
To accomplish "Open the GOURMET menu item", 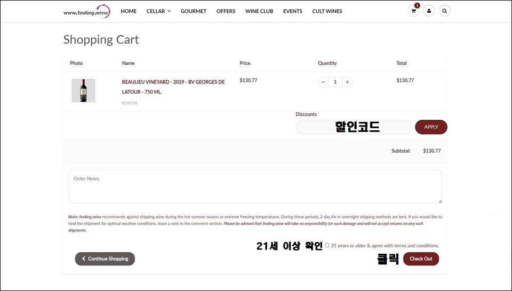I will [194, 11].
